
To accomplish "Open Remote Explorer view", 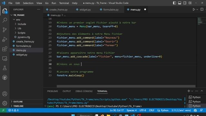I will point(5,59).
